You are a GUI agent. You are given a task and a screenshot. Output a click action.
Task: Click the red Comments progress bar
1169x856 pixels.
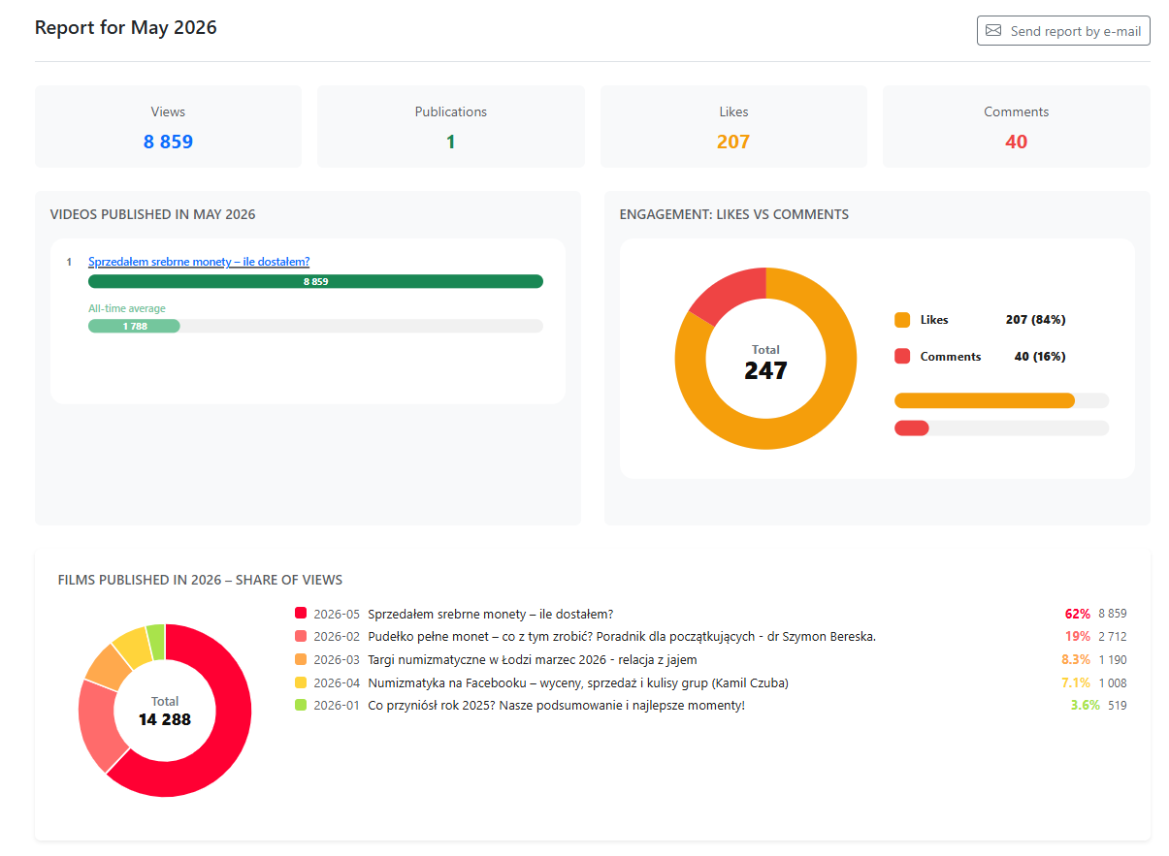[x=912, y=428]
